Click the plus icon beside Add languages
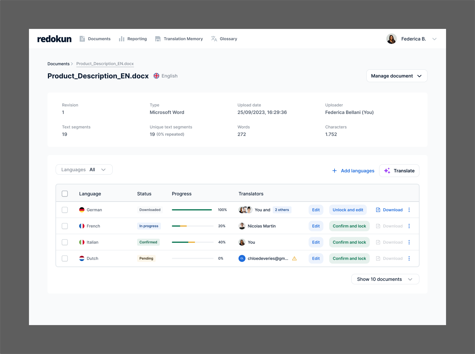 335,171
